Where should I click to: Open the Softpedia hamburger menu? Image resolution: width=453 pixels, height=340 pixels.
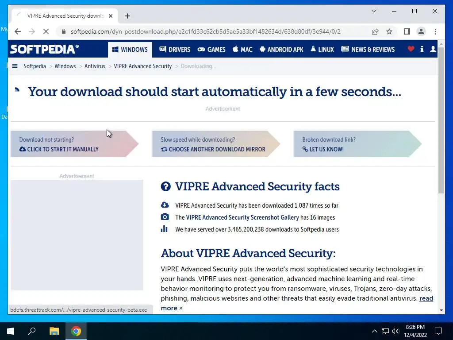[x=15, y=66]
